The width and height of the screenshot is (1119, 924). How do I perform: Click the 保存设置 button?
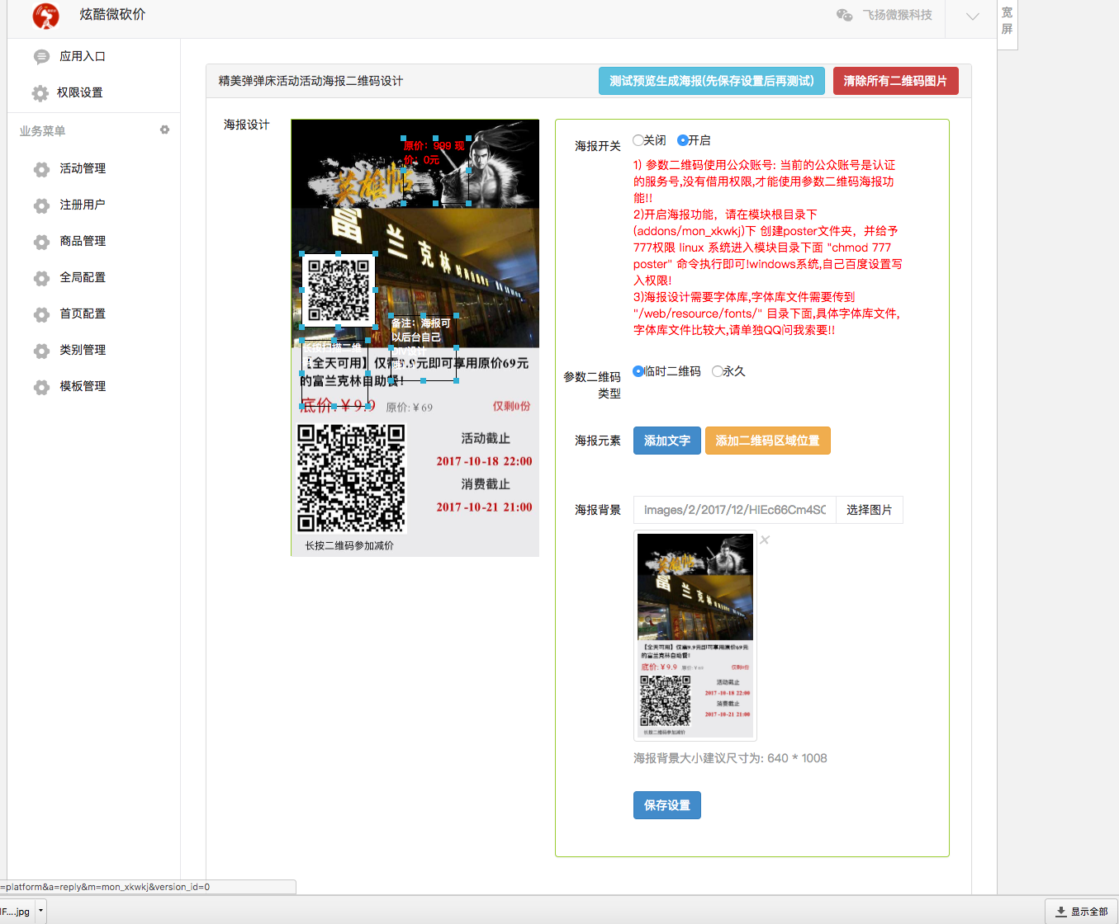[x=667, y=805]
